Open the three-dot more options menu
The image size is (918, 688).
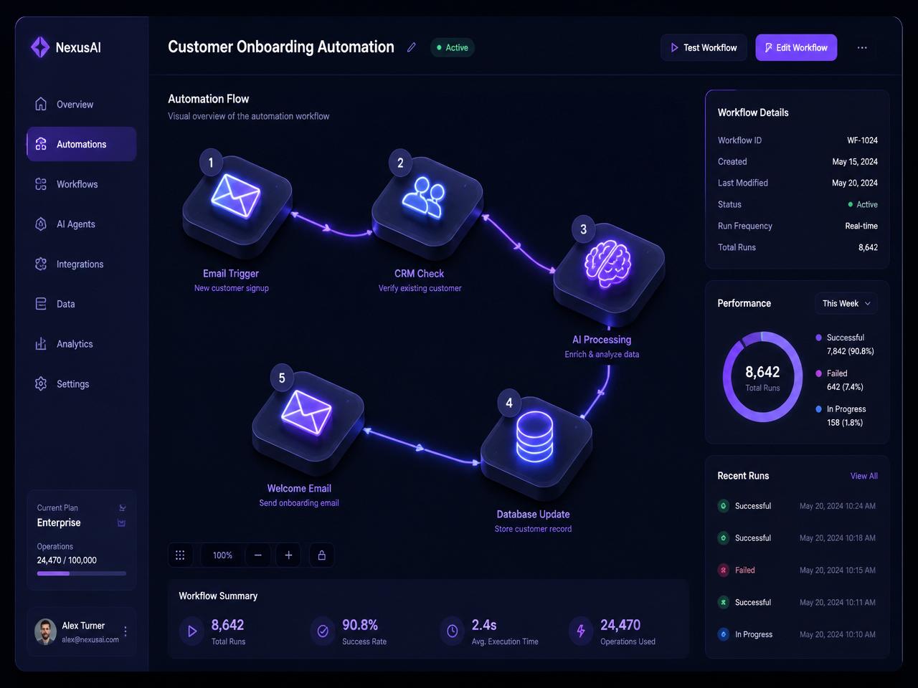862,47
